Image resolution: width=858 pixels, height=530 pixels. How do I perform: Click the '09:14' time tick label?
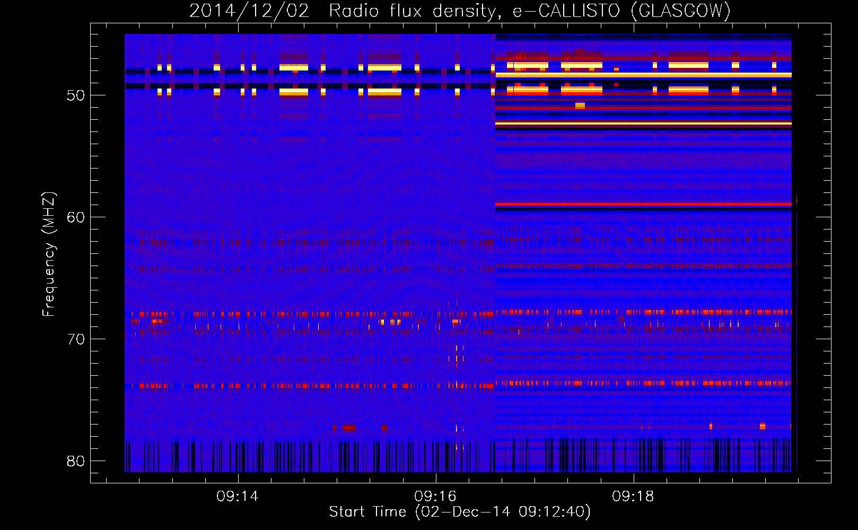click(238, 497)
